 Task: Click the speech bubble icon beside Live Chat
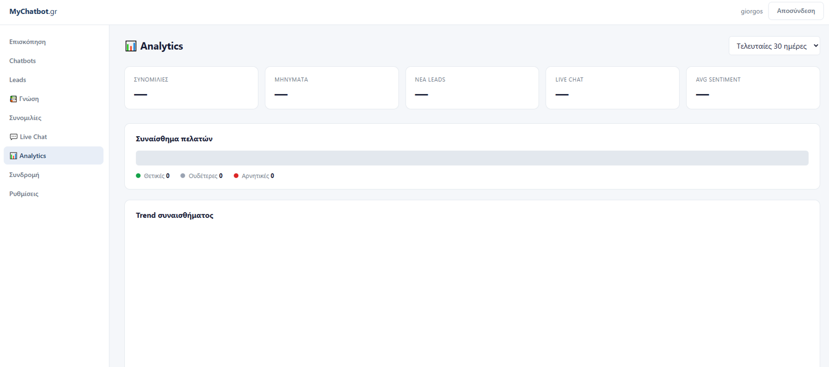click(13, 137)
